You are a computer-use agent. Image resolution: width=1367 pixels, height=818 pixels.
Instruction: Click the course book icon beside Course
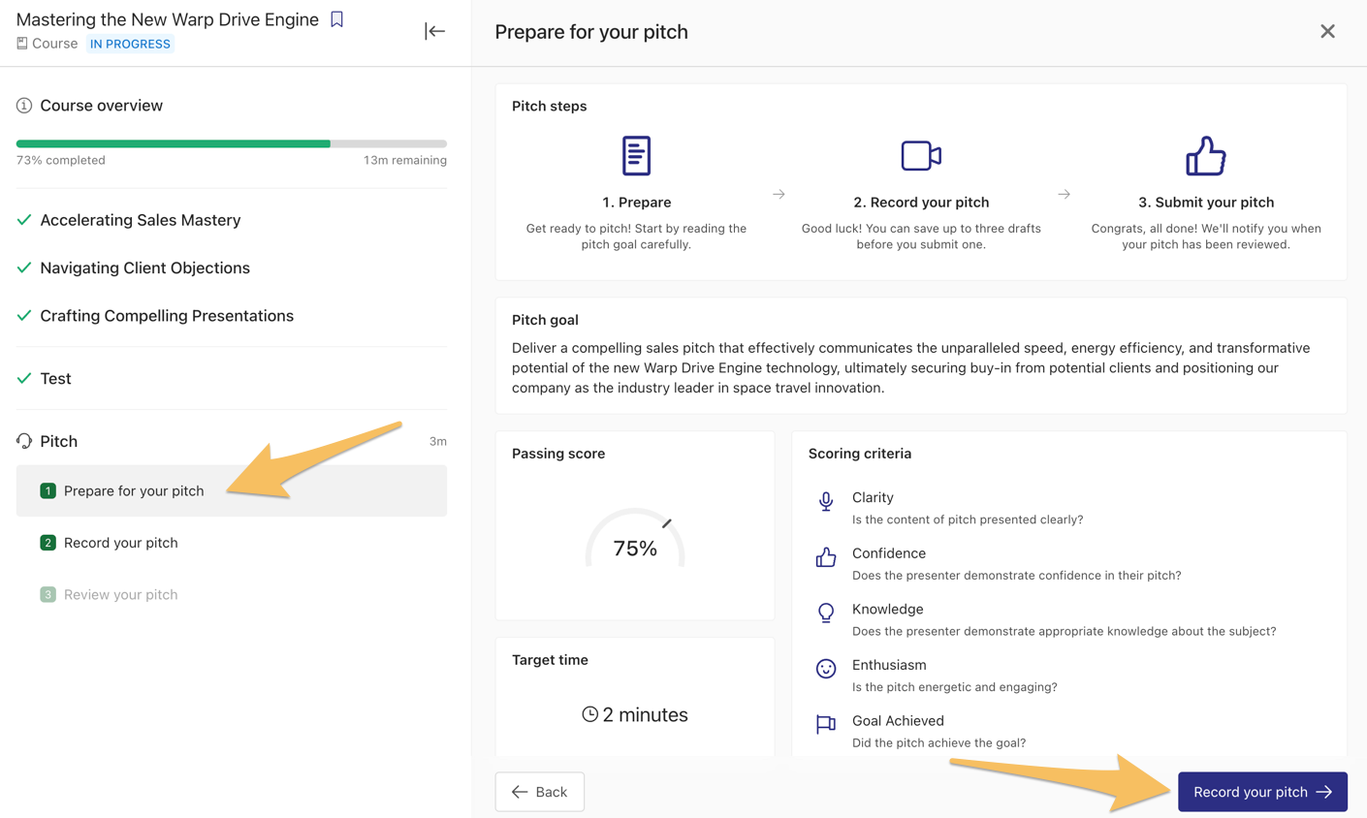tap(22, 44)
